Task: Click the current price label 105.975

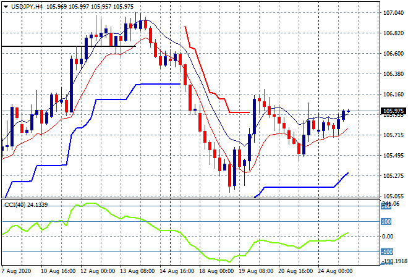Action: [393, 111]
